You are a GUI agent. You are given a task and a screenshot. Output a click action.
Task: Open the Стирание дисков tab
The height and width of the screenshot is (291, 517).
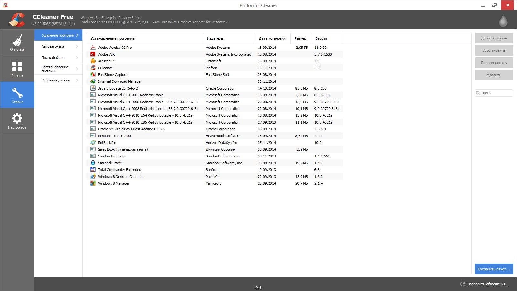58,80
